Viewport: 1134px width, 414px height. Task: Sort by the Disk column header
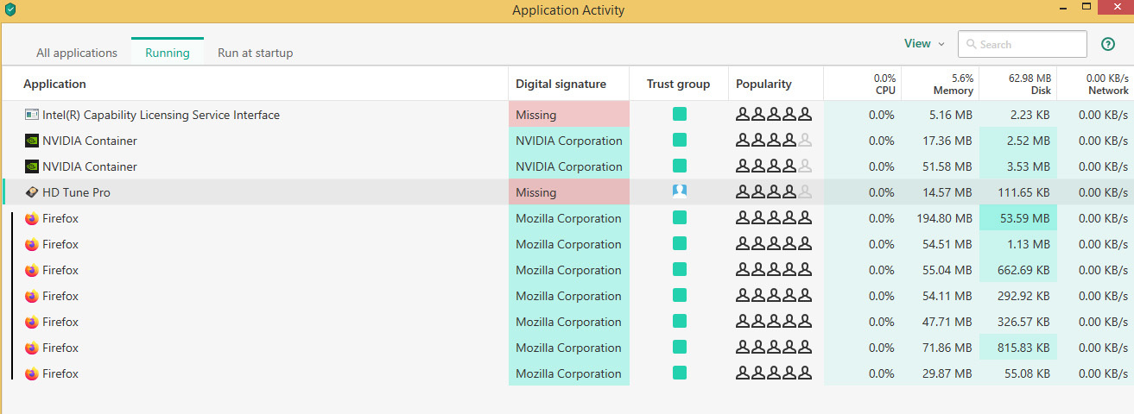1040,90
